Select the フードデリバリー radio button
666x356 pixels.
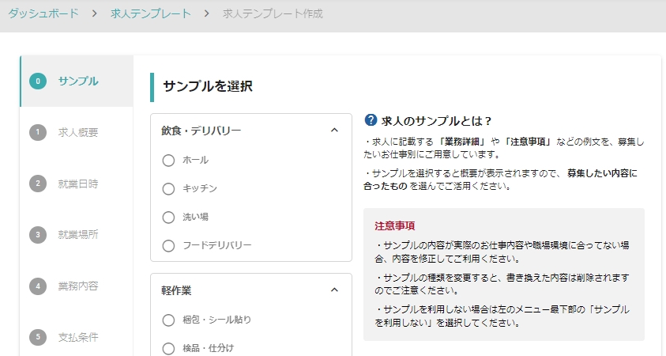coord(167,246)
